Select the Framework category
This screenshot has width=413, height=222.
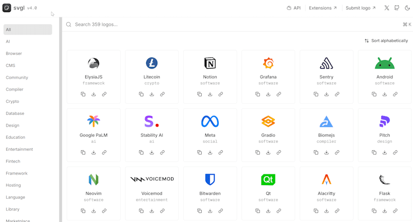click(x=16, y=173)
